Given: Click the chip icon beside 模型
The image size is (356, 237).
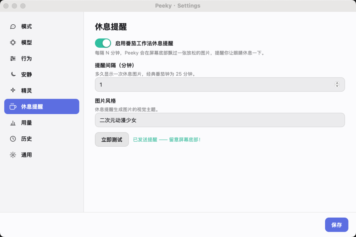Looking at the screenshot, I should (13, 42).
